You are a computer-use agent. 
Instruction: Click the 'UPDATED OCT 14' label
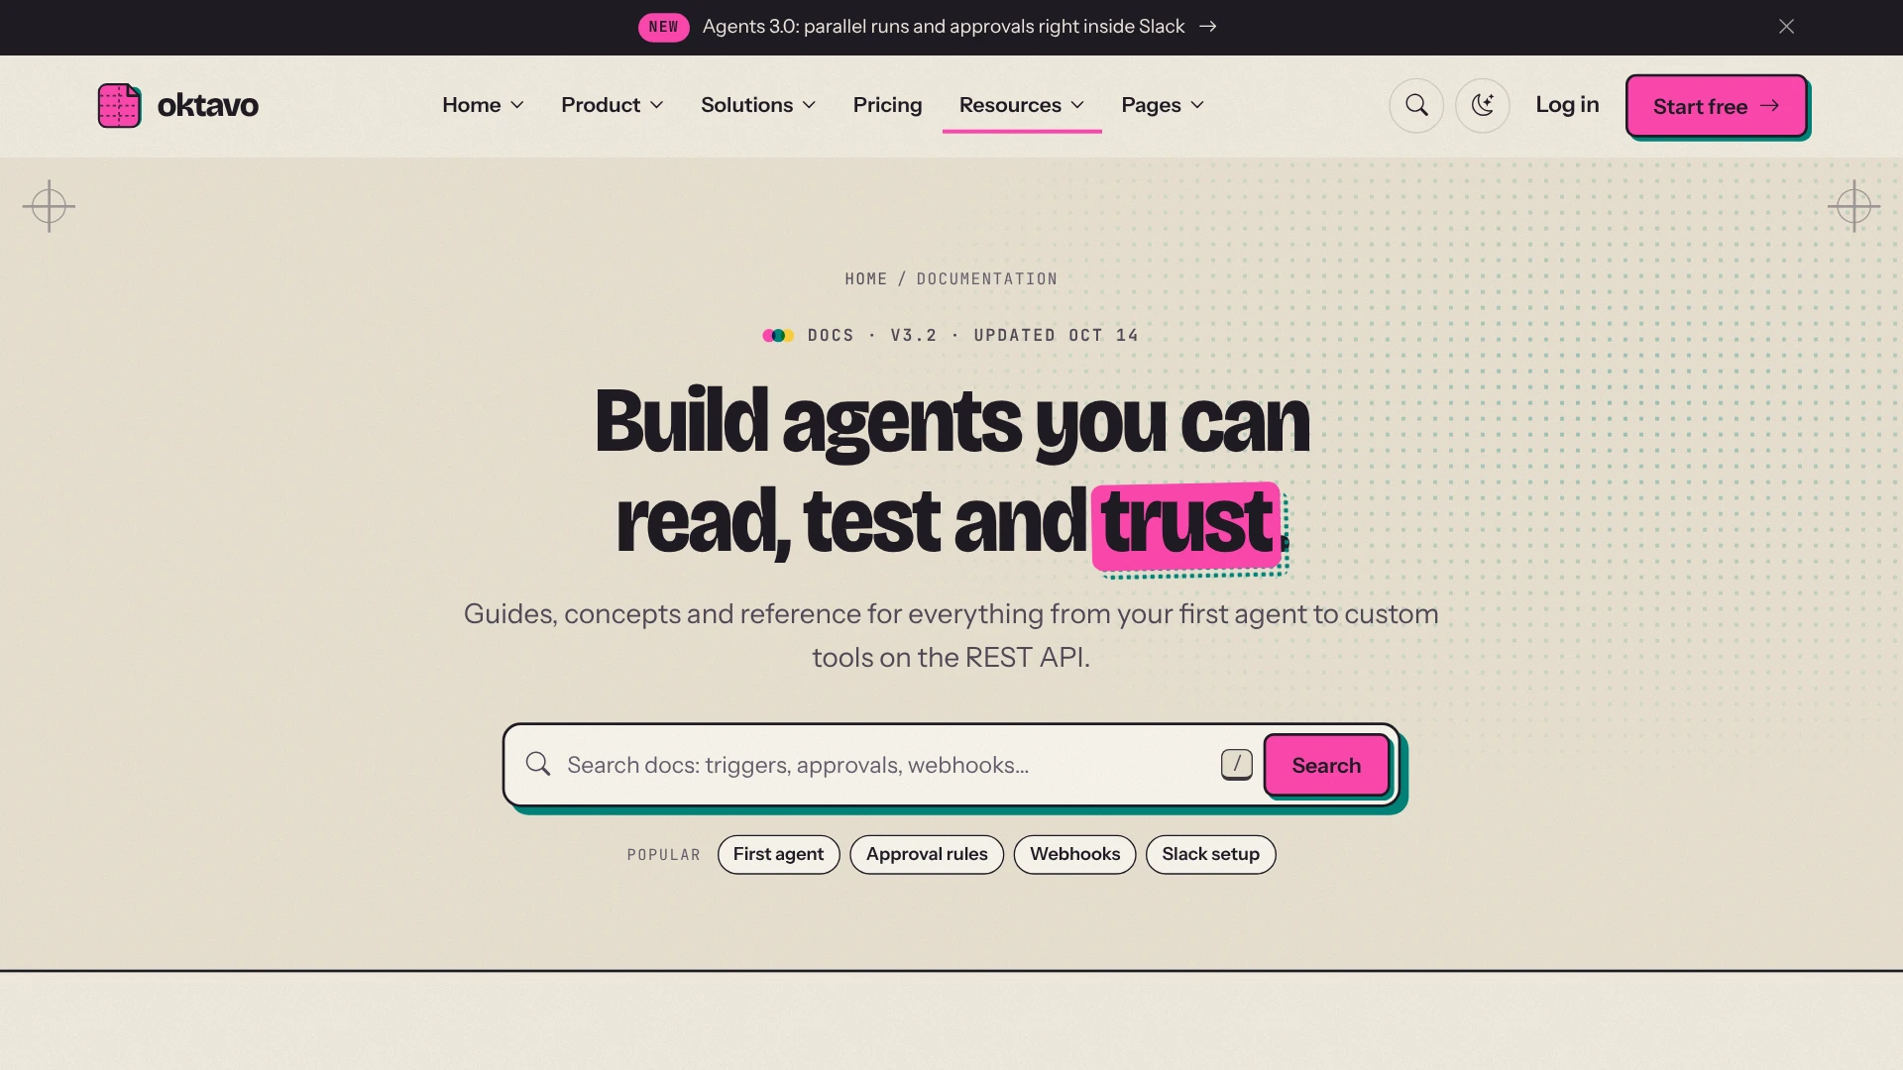pyautogui.click(x=1056, y=336)
